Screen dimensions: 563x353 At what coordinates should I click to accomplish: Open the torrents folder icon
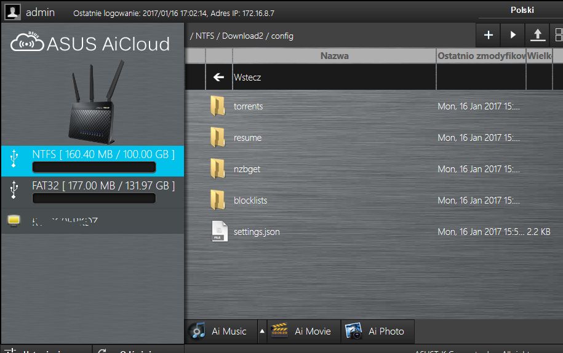218,106
